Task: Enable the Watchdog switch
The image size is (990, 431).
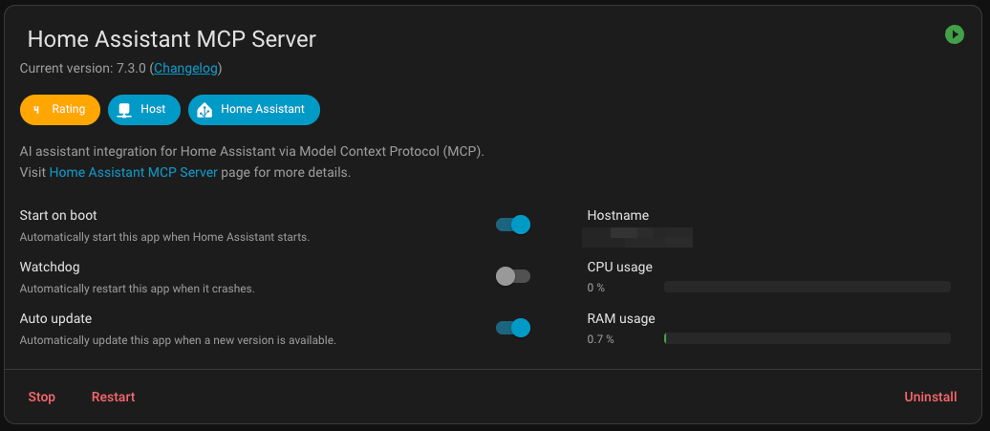Action: [512, 276]
